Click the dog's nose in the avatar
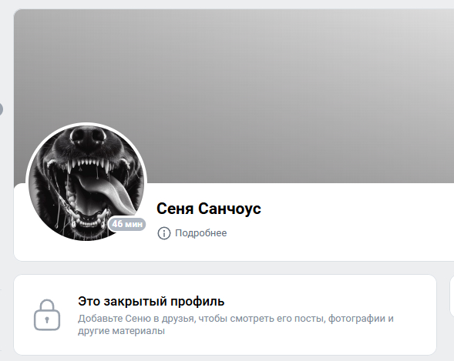Screen dimensions: 454x361 tap(87, 136)
